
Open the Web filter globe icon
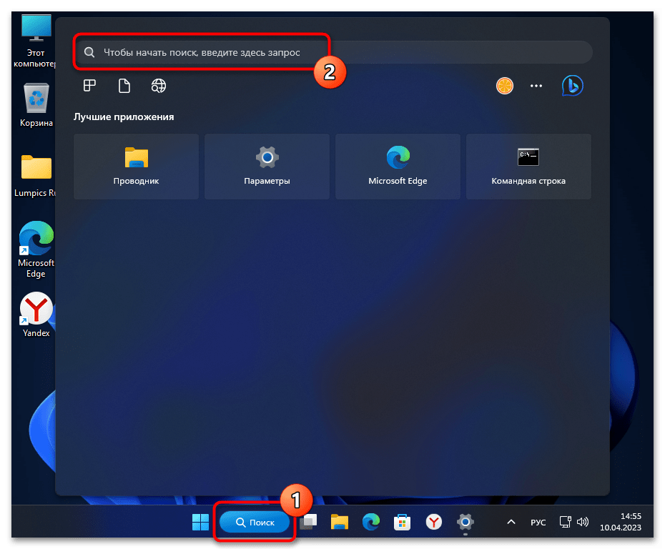tap(159, 86)
